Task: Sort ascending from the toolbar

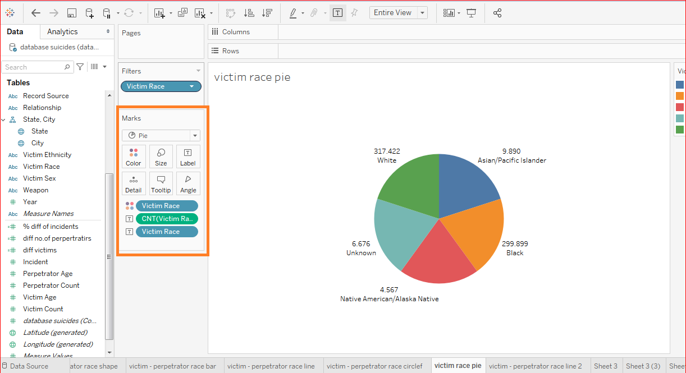Action: (249, 12)
